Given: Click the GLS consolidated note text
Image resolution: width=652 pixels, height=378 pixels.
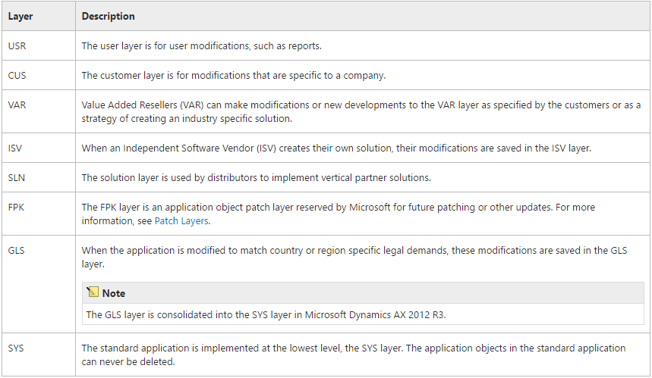Looking at the screenshot, I should [266, 314].
